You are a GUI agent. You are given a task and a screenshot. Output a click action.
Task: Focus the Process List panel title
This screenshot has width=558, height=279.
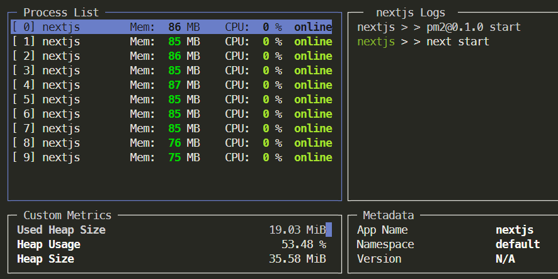coord(60,13)
